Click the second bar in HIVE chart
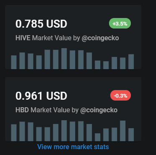 [x=22, y=61]
